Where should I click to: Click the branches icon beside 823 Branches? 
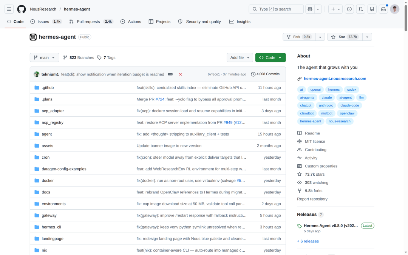65,57
